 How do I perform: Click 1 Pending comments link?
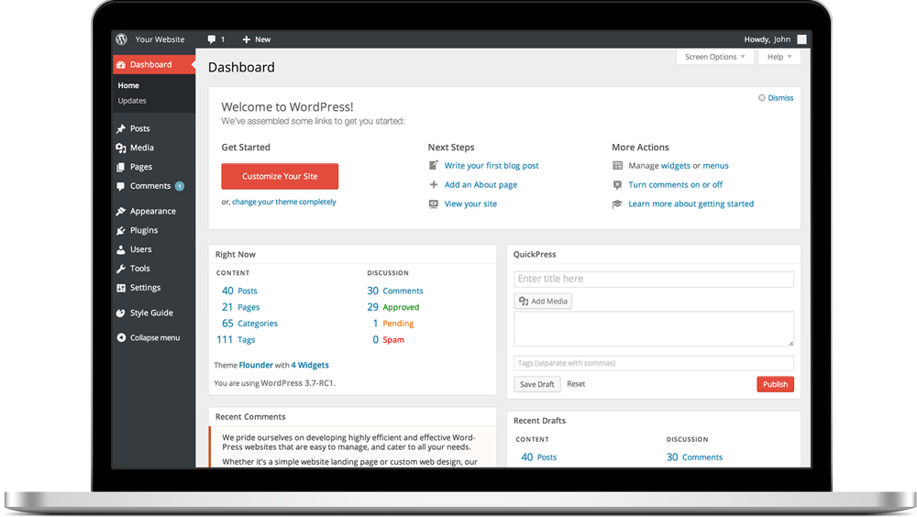393,324
